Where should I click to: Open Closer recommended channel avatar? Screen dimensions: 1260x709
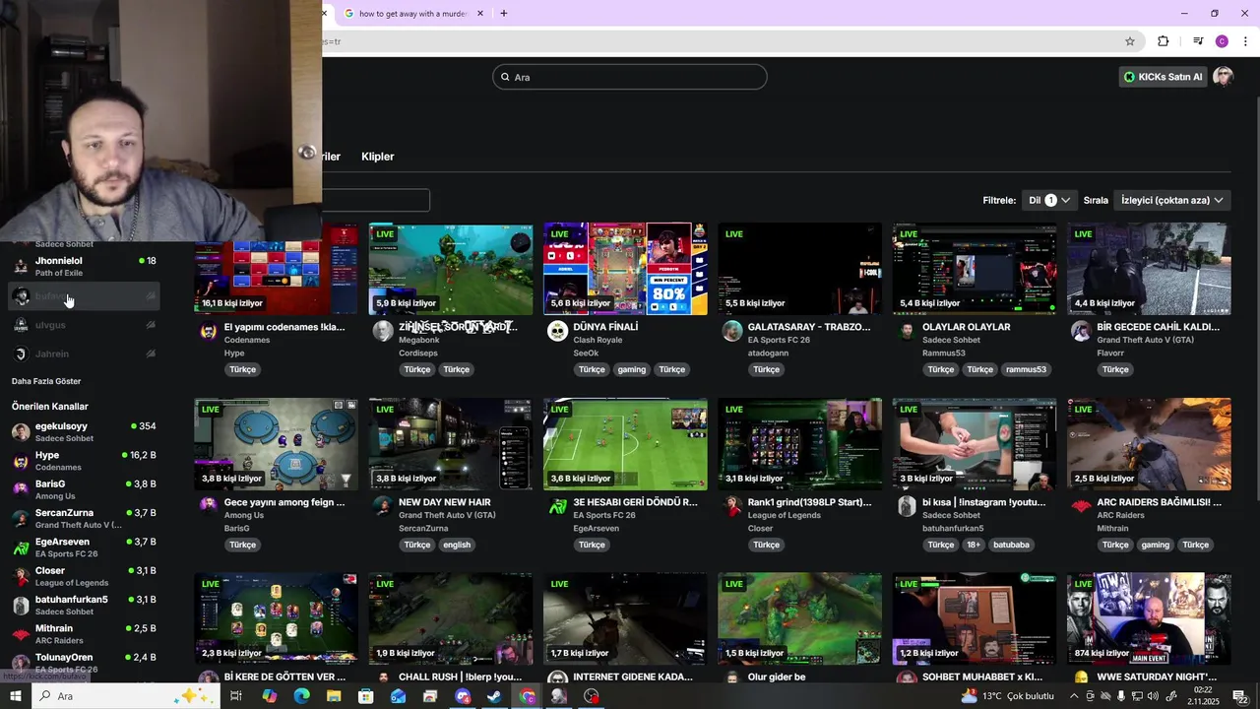[x=21, y=576]
